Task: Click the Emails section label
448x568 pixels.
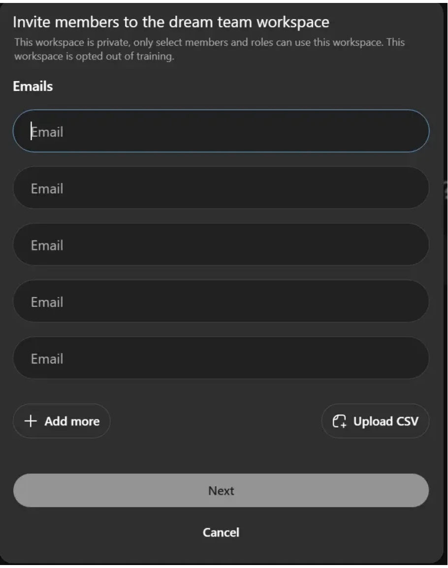Action: coord(33,87)
